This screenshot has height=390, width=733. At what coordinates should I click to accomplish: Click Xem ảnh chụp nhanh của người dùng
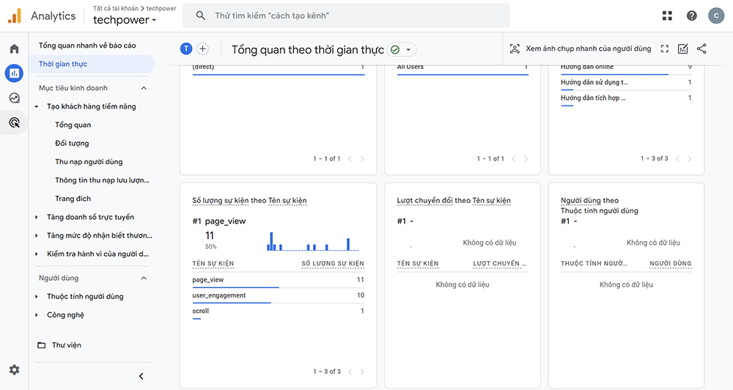(580, 49)
